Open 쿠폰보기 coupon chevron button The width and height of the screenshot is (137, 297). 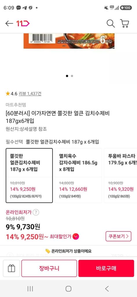[118, 236]
